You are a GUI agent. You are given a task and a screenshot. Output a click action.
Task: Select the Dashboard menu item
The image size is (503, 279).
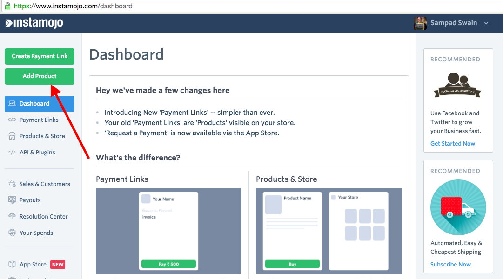click(x=40, y=104)
